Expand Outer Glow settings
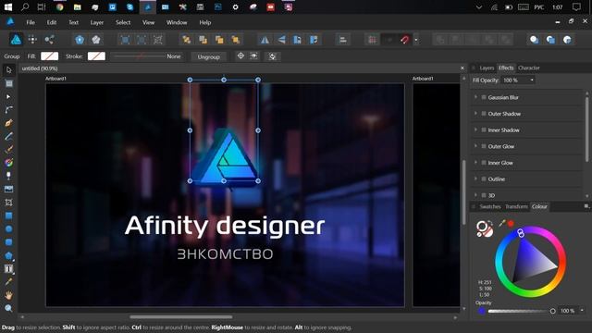This screenshot has height=333, width=592. coord(475,146)
